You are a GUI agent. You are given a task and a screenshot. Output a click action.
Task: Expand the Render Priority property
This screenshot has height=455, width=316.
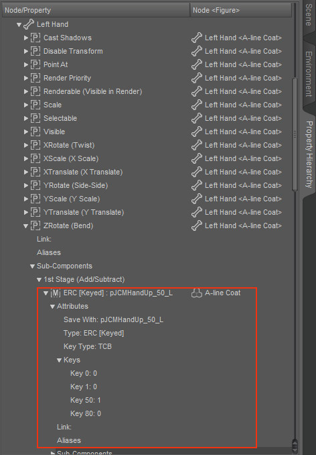pyautogui.click(x=26, y=78)
